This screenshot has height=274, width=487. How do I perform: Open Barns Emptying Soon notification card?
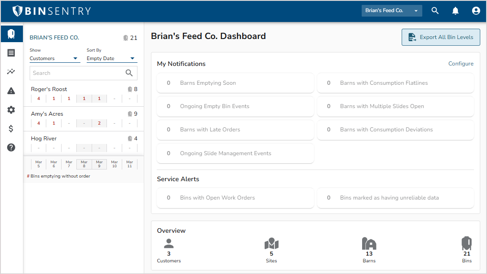click(x=235, y=83)
